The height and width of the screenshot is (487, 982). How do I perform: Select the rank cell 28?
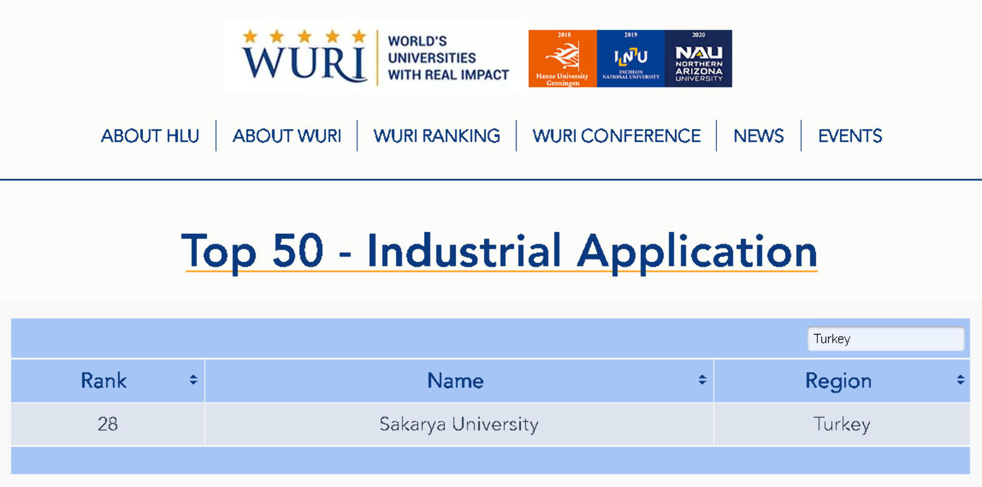coord(108,424)
